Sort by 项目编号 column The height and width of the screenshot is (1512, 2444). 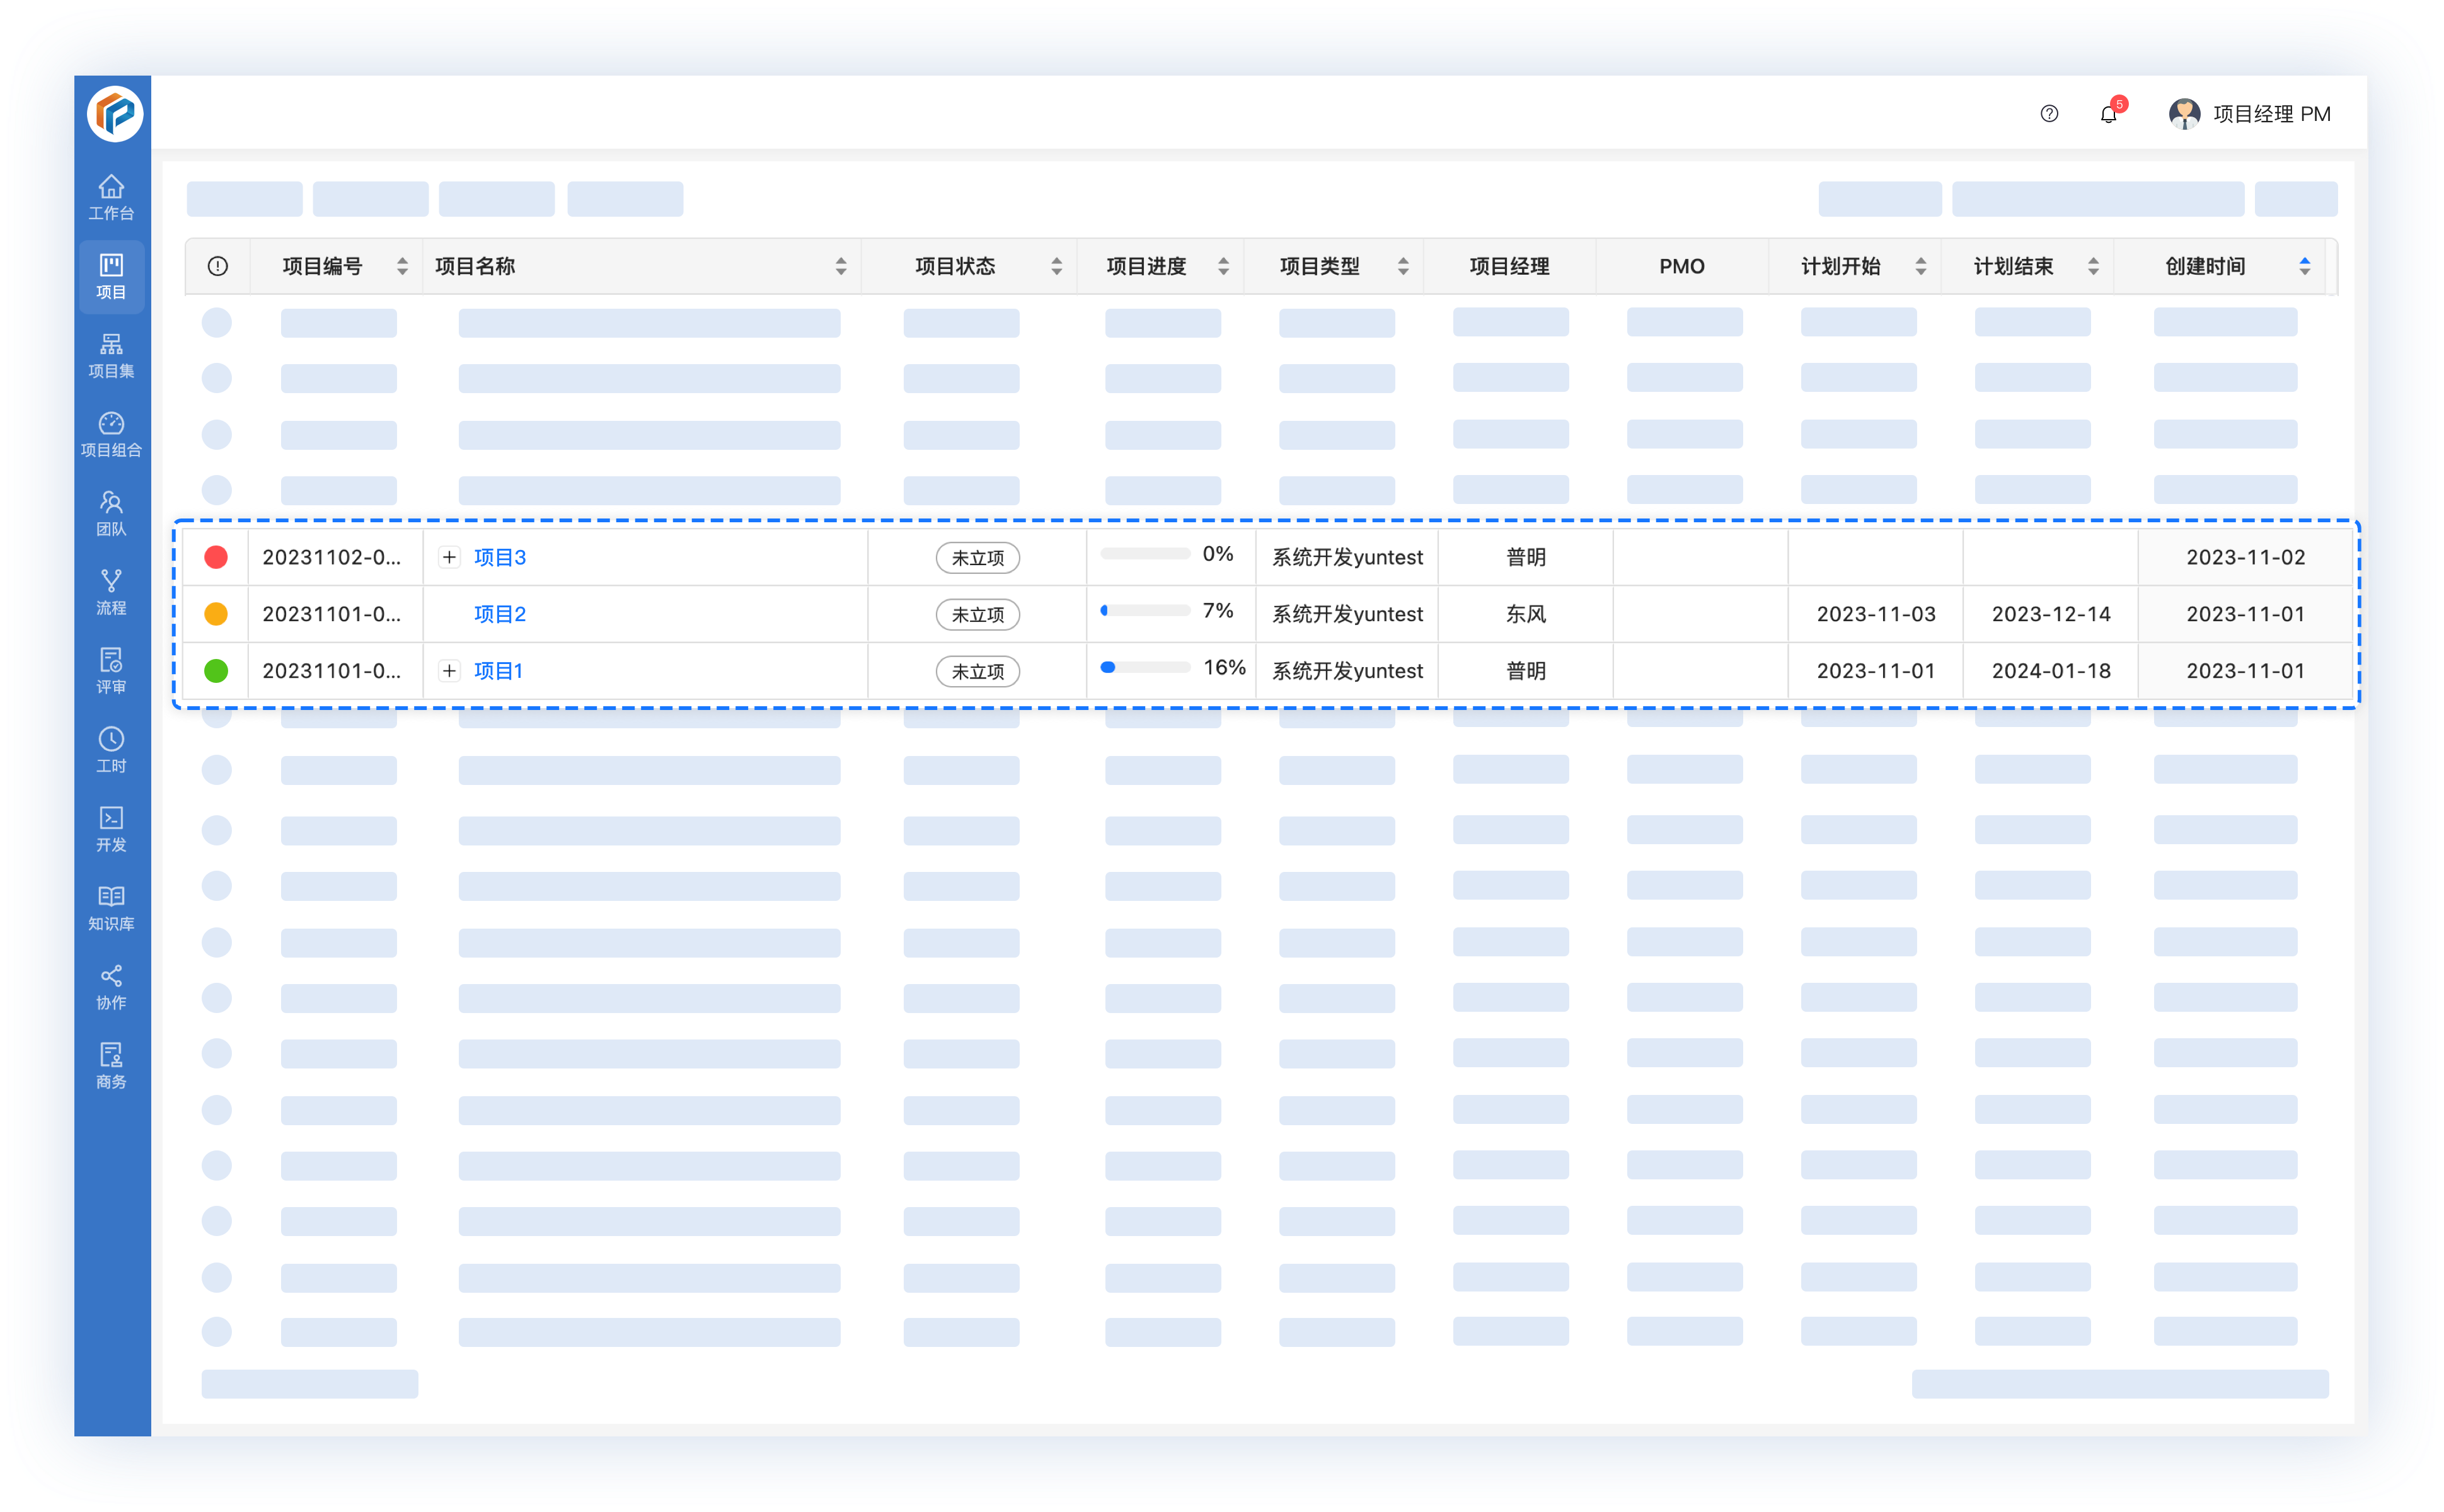402,266
